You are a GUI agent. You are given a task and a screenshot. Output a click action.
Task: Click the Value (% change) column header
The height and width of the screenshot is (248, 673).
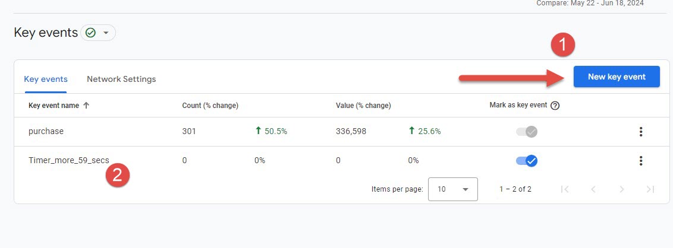point(363,106)
